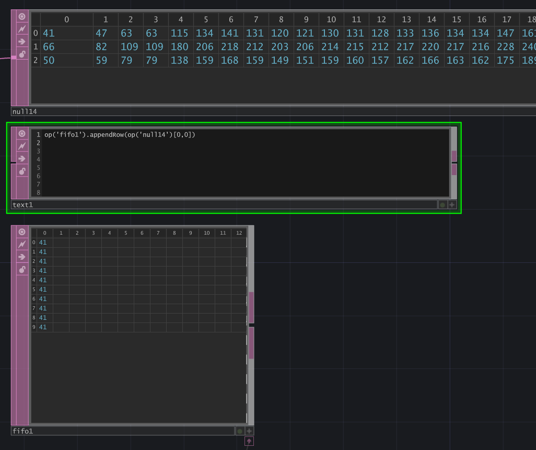
Task: Click the bypass arrow icon on fifo1
Action: tap(22, 257)
